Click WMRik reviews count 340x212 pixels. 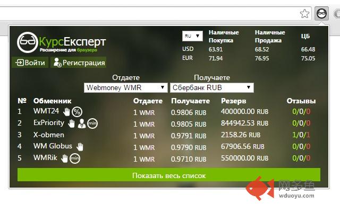coord(301,158)
